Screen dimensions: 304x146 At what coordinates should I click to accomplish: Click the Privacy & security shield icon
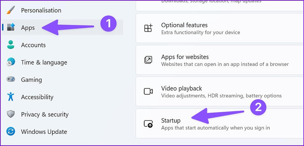pyautogui.click(x=11, y=114)
